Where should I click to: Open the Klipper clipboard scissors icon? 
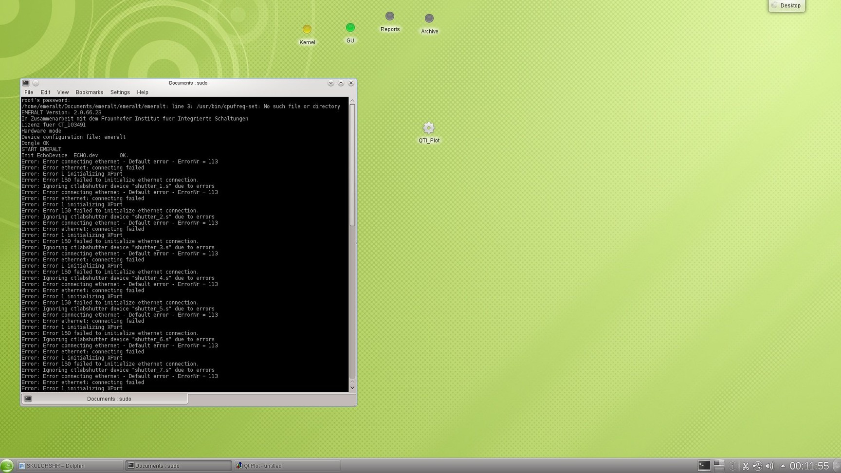[x=745, y=466]
